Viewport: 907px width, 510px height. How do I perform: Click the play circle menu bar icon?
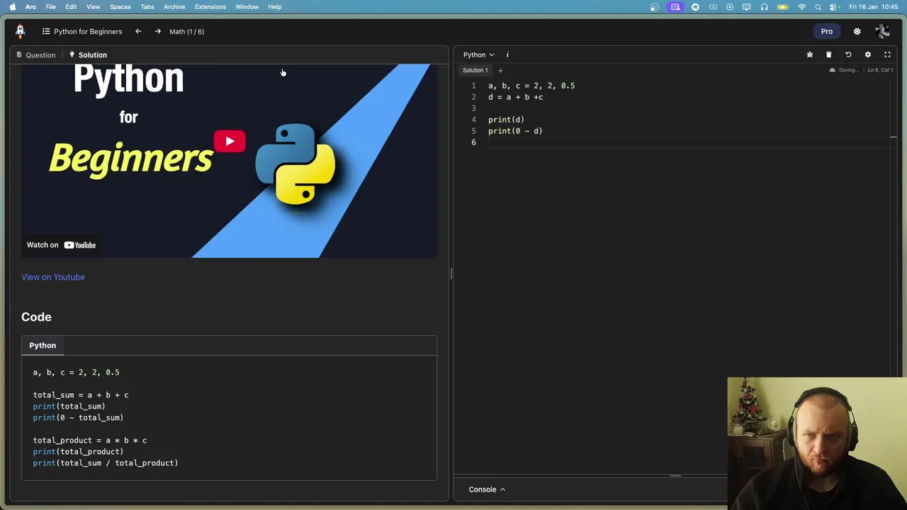[730, 7]
